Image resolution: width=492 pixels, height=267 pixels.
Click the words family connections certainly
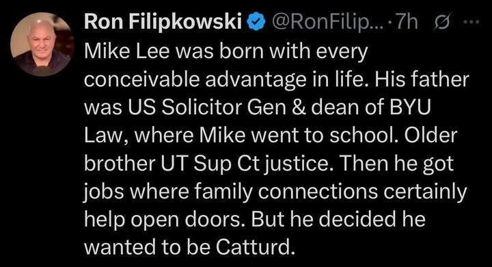pyautogui.click(x=331, y=192)
